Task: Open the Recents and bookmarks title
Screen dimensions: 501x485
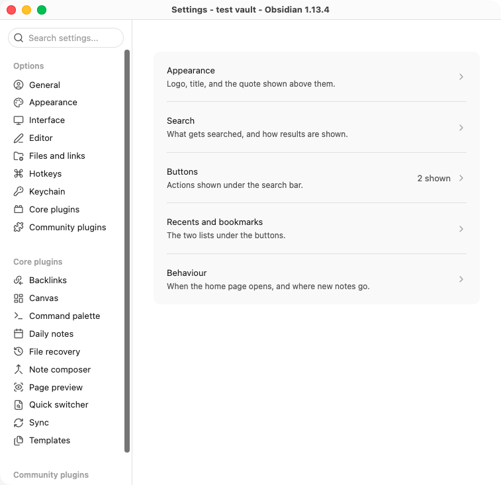Action: [214, 222]
